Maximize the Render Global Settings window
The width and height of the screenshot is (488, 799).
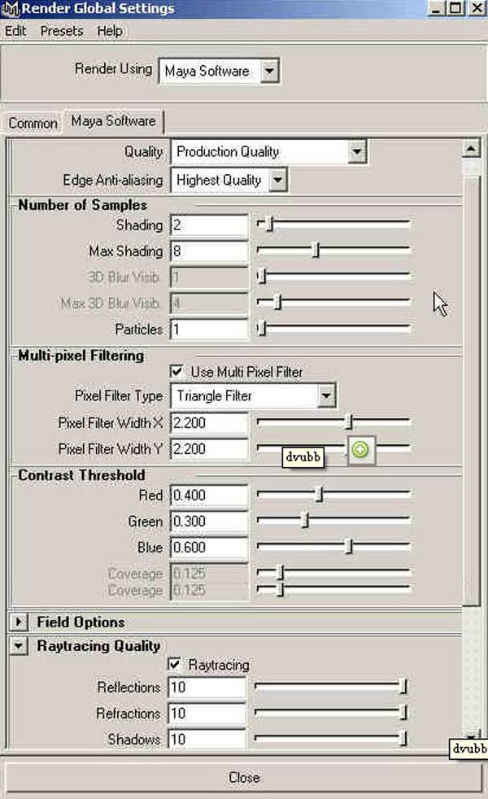[455, 8]
